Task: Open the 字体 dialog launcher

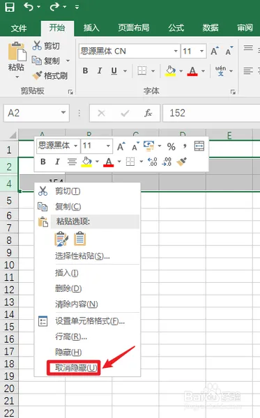Action: (233, 92)
